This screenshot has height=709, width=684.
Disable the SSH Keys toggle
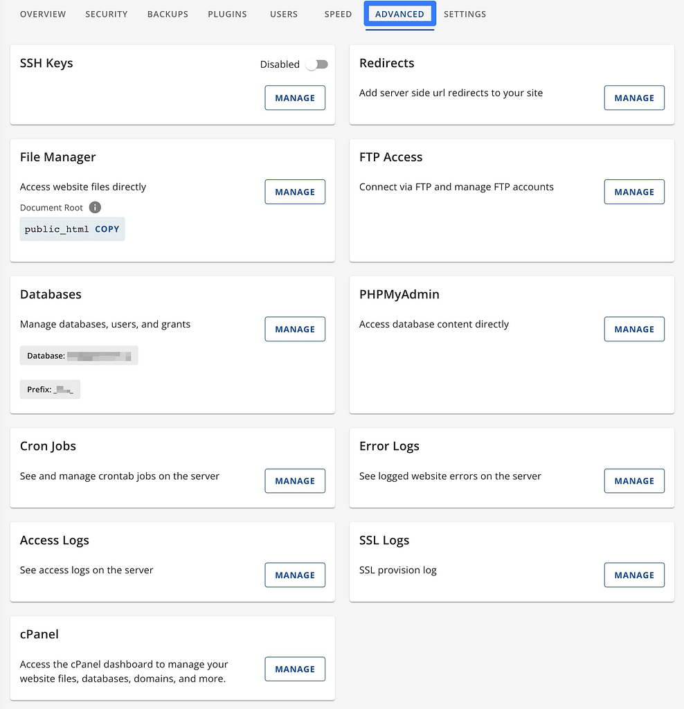pos(316,64)
